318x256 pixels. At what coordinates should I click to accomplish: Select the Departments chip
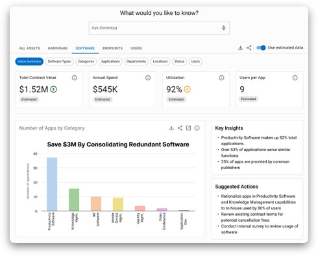pos(136,62)
